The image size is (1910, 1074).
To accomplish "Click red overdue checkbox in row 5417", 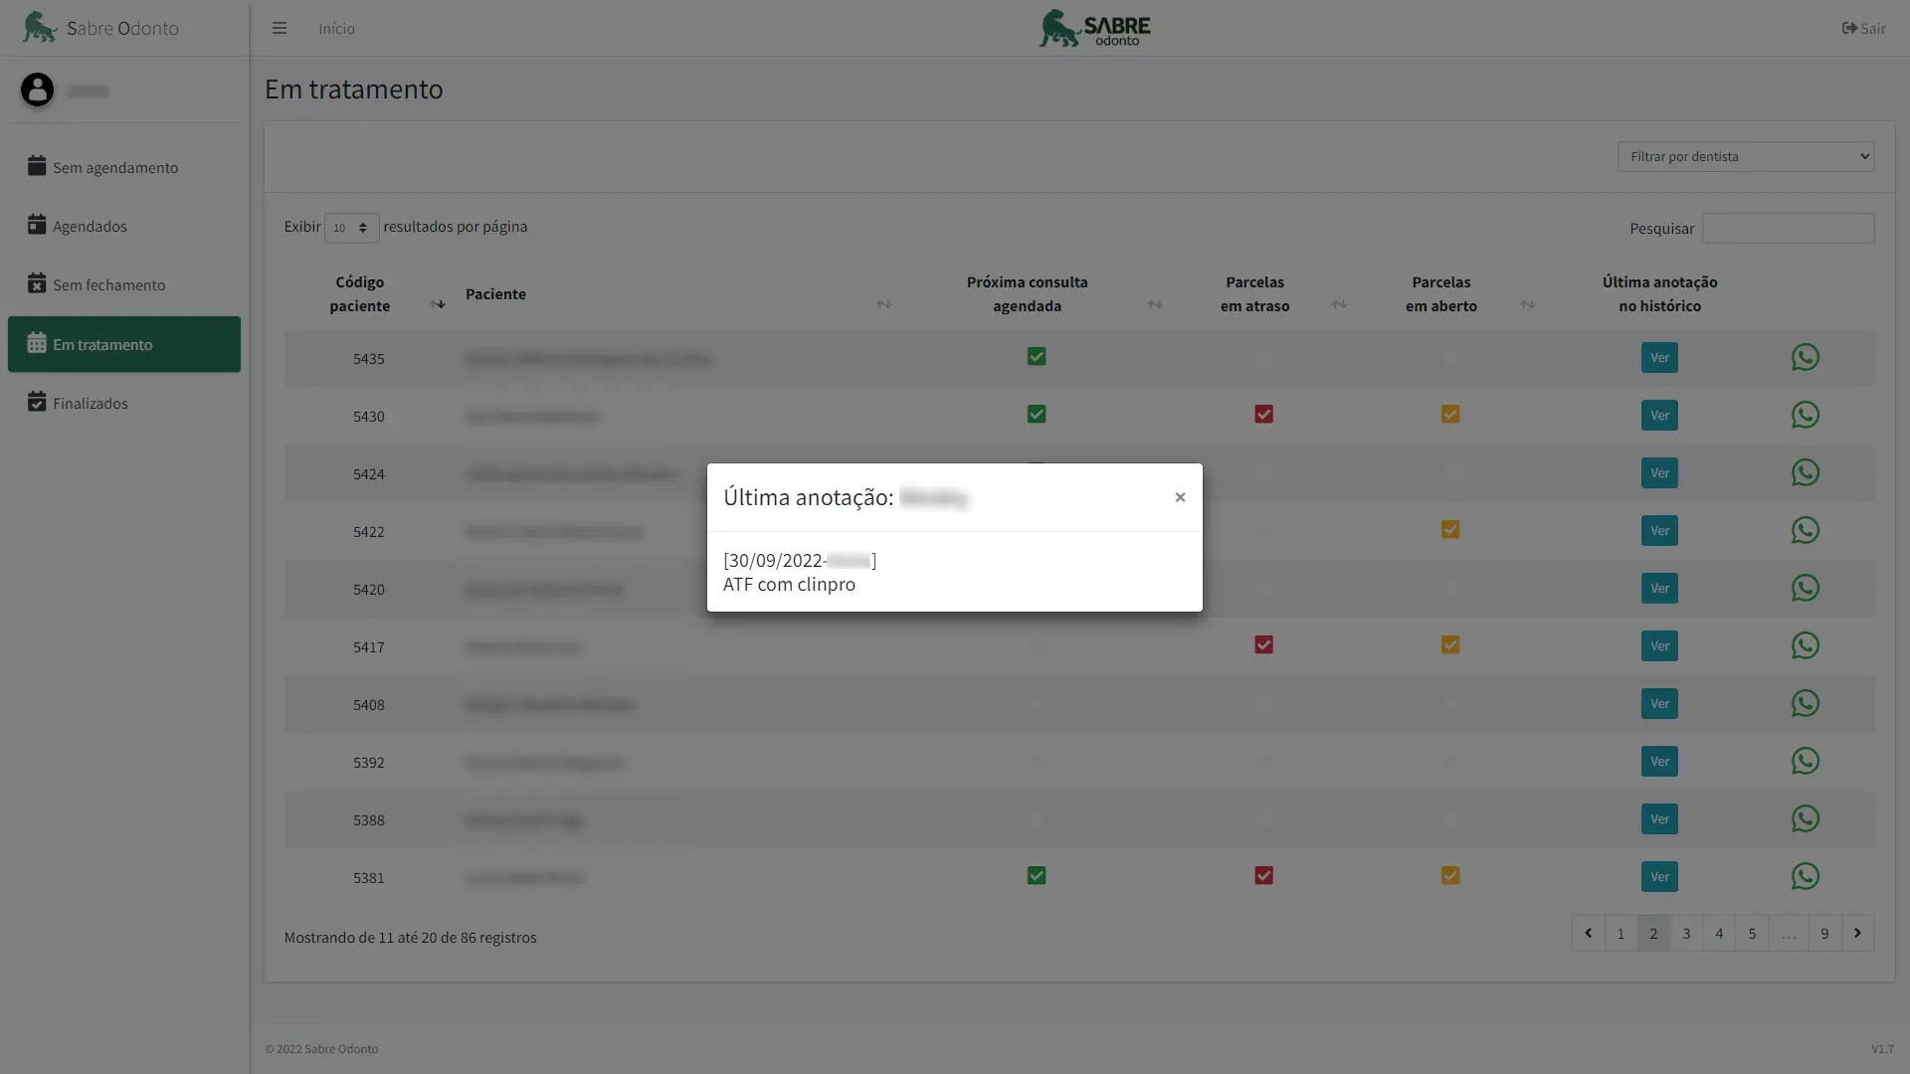I will click(1263, 645).
